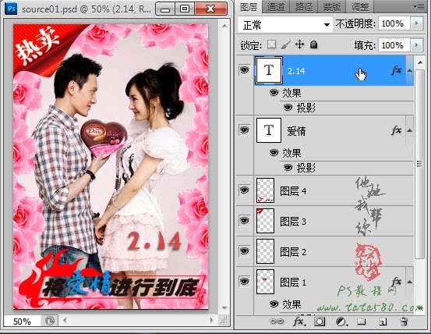Screen dimensions: 431x334
Task: Hide 图层 4
Action: [x=244, y=190]
